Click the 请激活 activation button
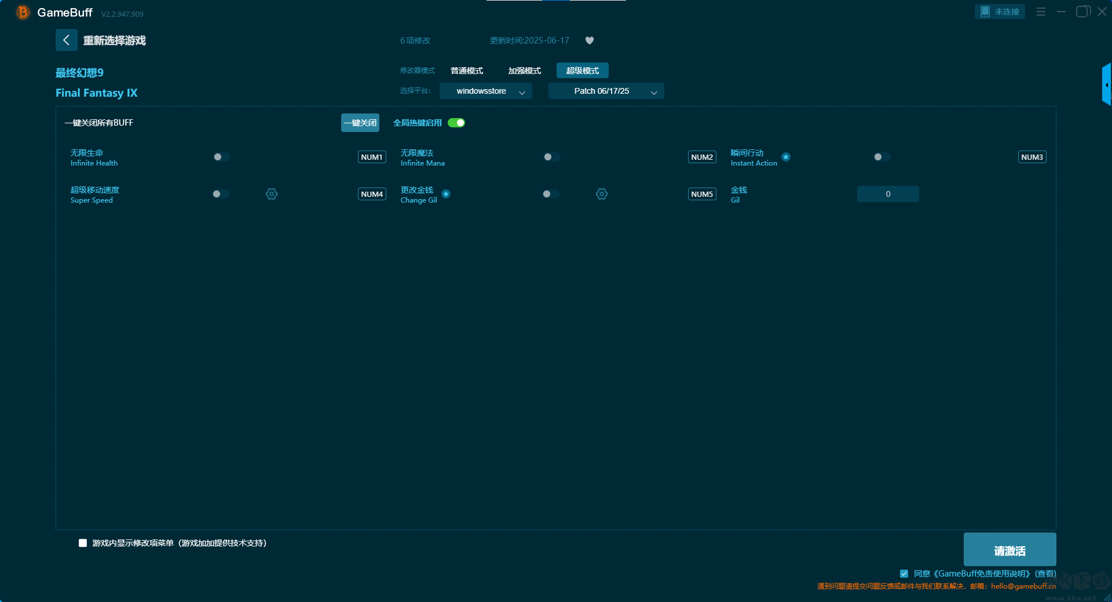The width and height of the screenshot is (1112, 602). click(x=1009, y=550)
